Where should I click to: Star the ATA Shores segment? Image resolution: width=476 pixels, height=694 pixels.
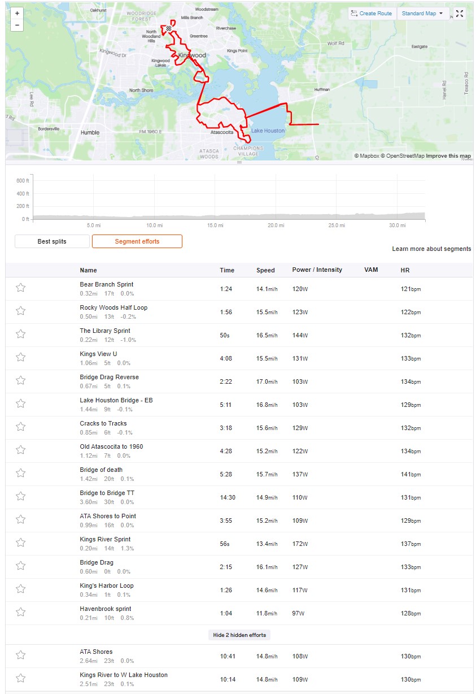(x=21, y=656)
